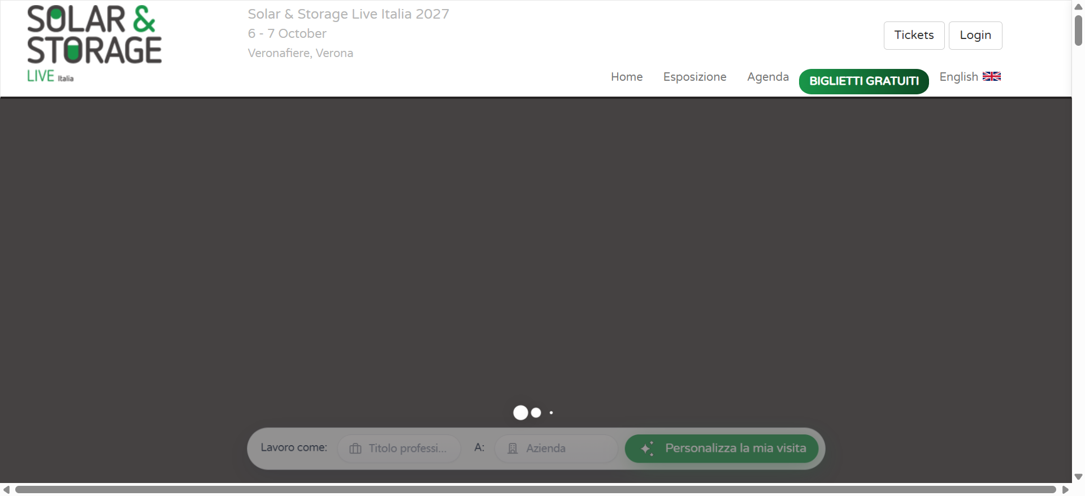Image resolution: width=1085 pixels, height=496 pixels.
Task: Click the horizontal scrollbar at the bottom
Action: [535, 489]
